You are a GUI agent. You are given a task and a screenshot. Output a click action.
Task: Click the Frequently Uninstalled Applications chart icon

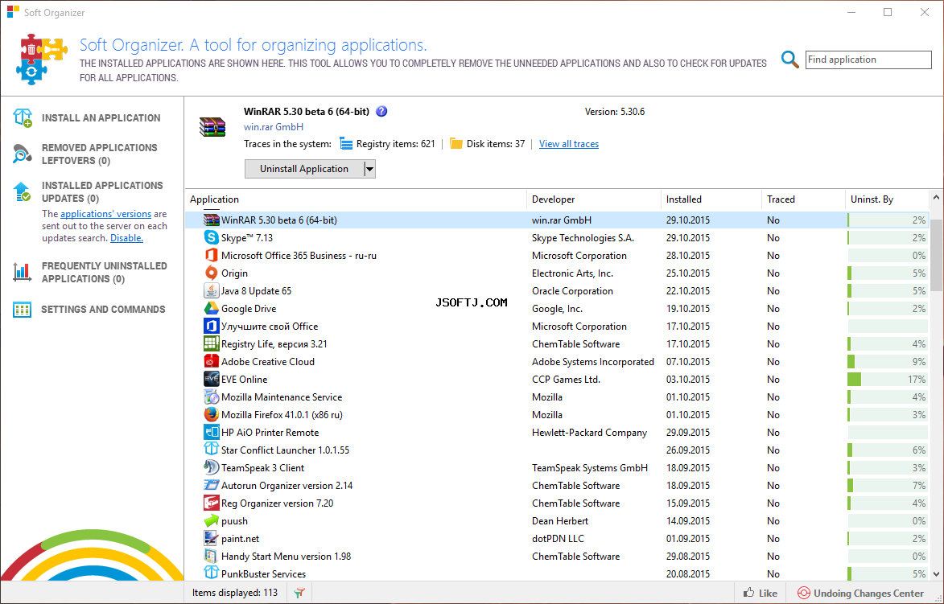(23, 272)
